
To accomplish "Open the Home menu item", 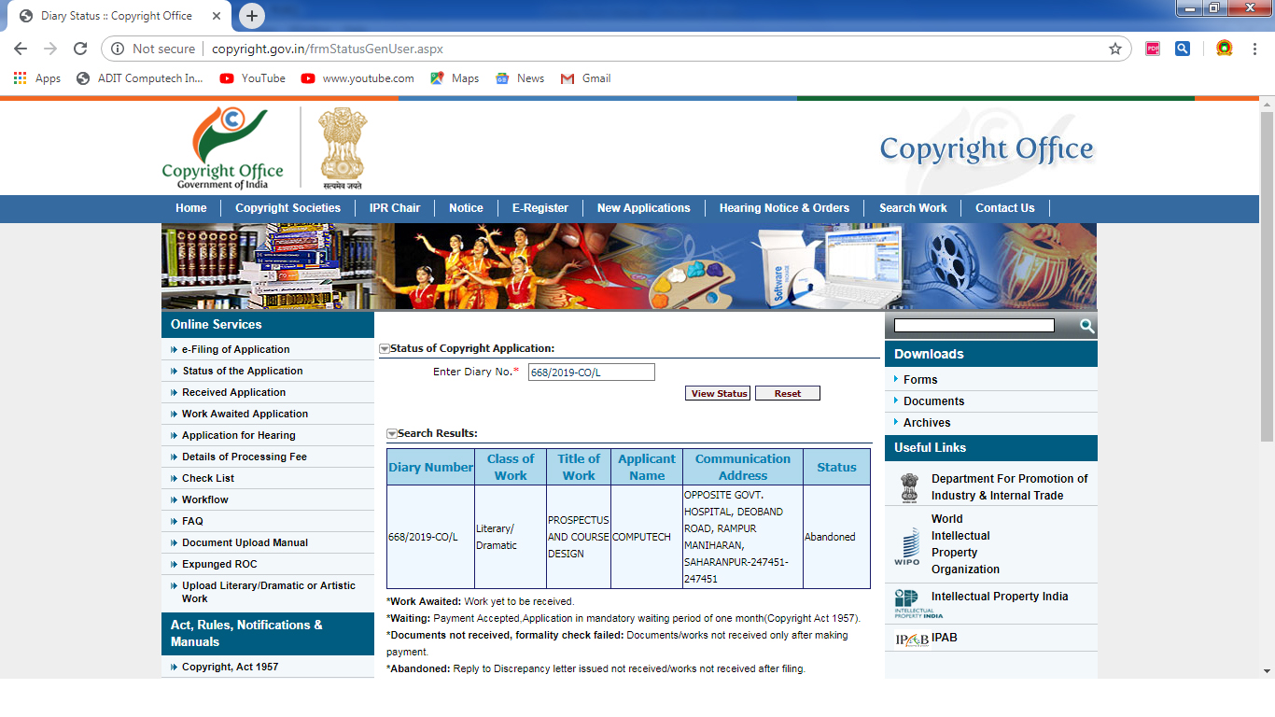I will coord(191,208).
